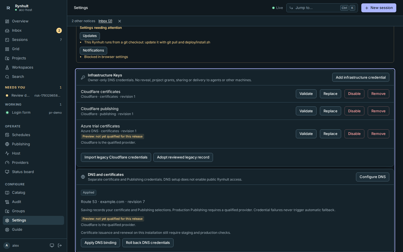Click the monitor display icon near alex
Screen dimensions: 403x252
point(52,246)
